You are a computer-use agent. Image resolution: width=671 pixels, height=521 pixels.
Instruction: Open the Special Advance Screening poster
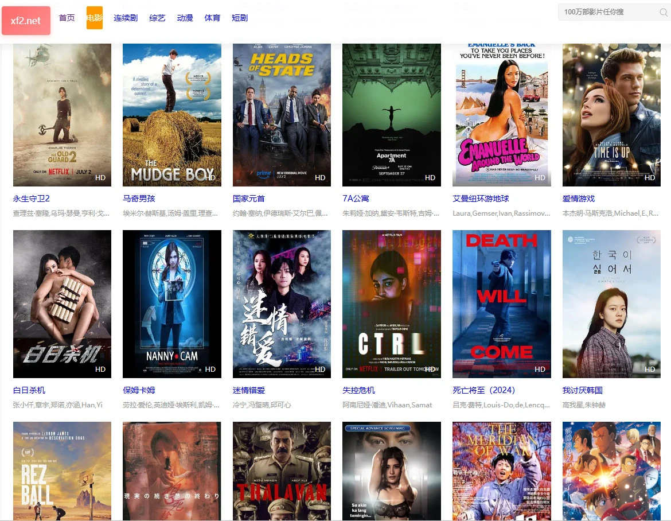pos(392,471)
